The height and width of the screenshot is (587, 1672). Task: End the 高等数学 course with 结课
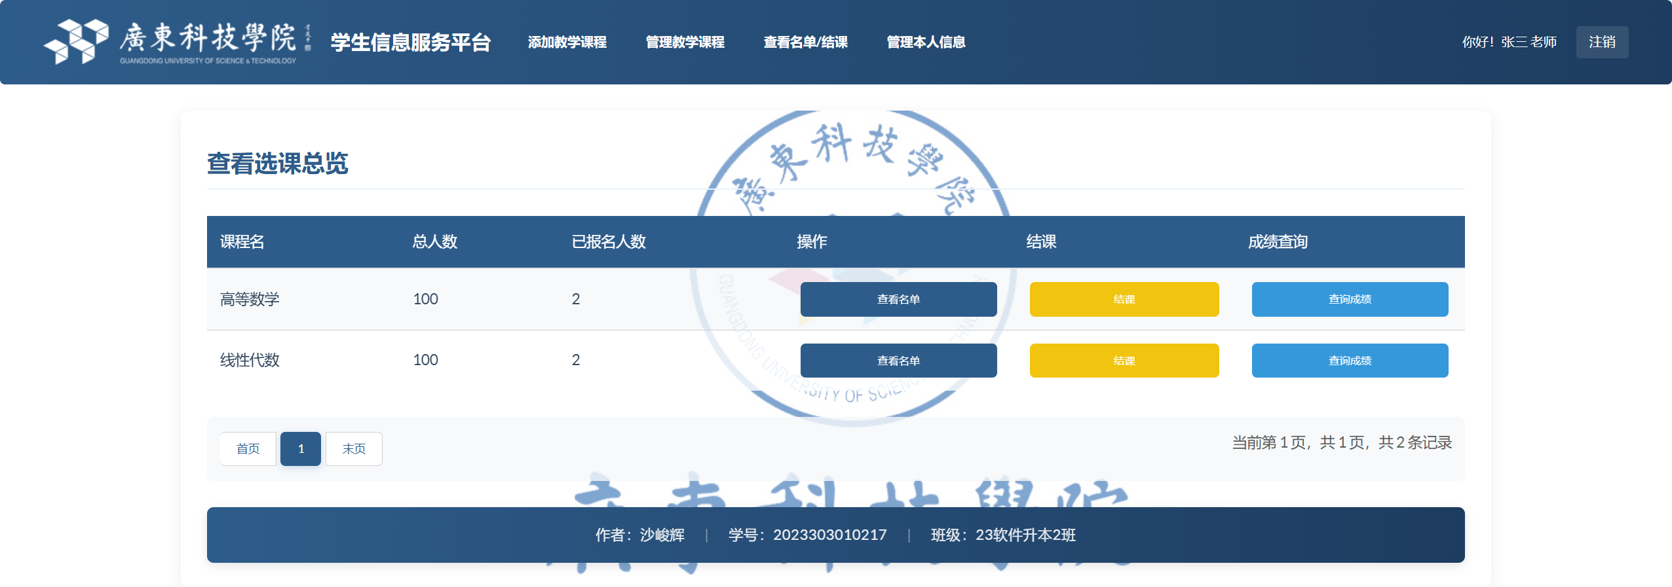coord(1124,300)
